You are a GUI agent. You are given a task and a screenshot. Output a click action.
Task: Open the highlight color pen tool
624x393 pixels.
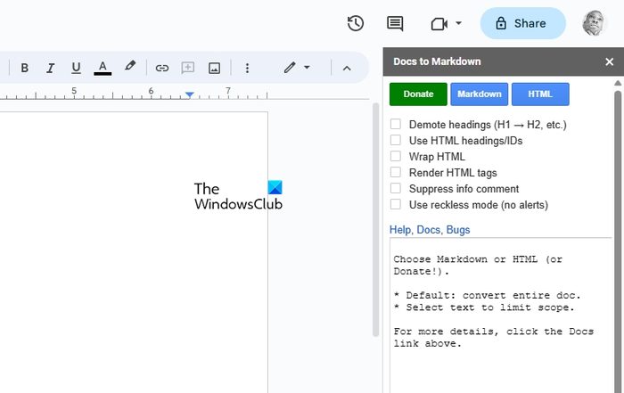130,67
